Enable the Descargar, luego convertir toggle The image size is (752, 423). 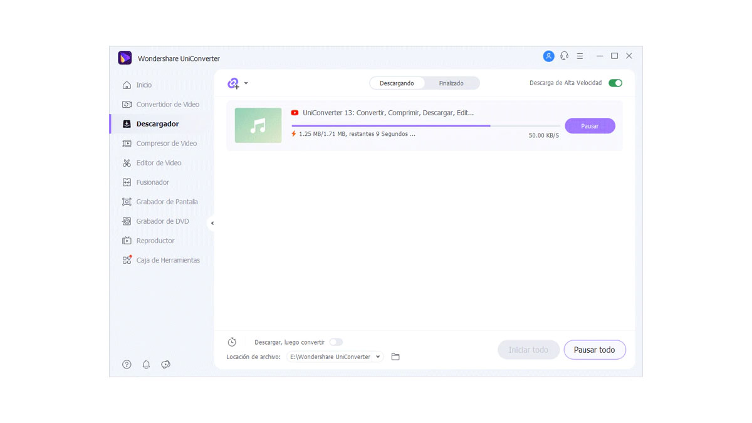point(336,342)
